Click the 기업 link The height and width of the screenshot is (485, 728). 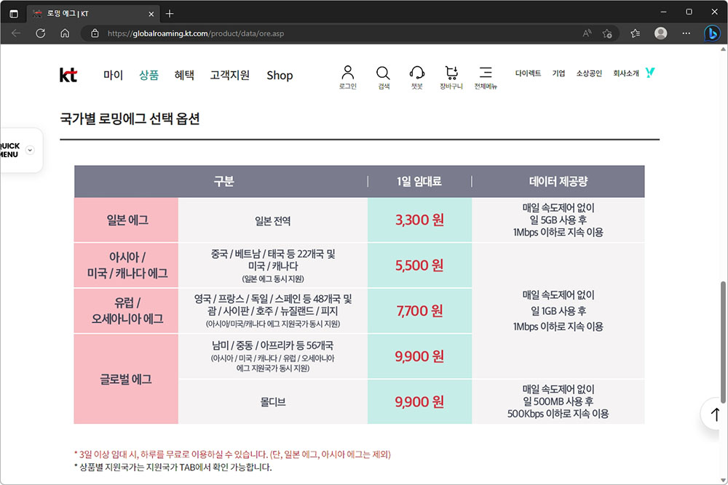point(558,73)
